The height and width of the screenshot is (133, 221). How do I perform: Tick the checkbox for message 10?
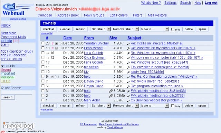coord(43,71)
